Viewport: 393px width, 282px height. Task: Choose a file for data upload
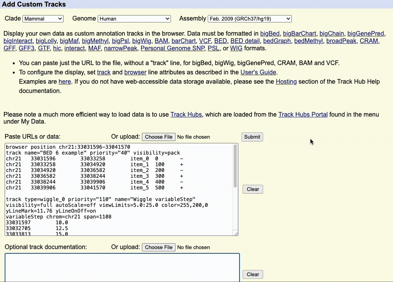click(159, 137)
